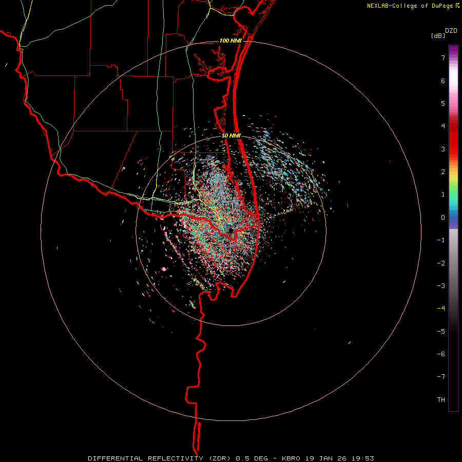Pick the purple top segment of color bar
The image size is (462, 462).
(x=453, y=51)
